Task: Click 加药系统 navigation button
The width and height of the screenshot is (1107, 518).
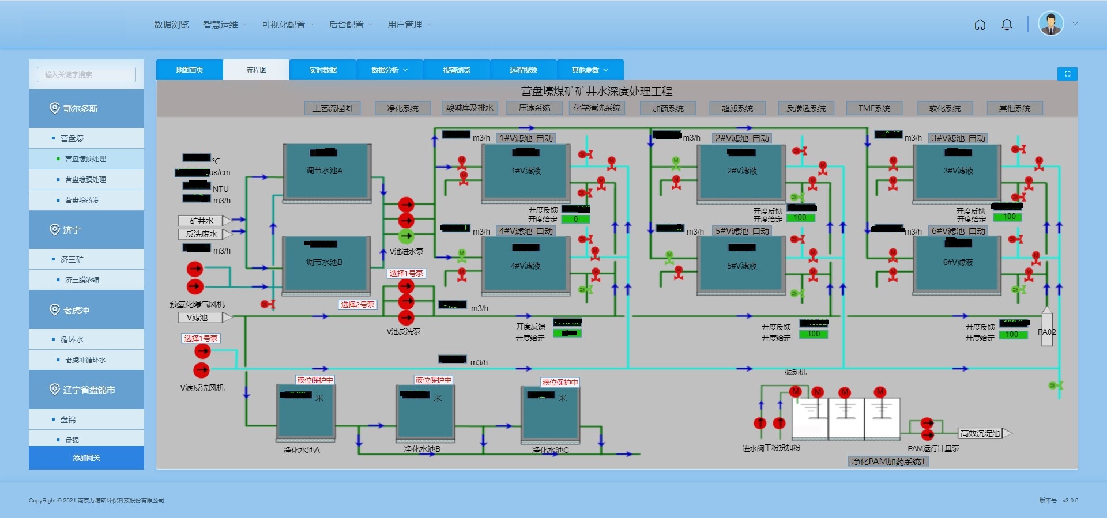Action: click(668, 108)
